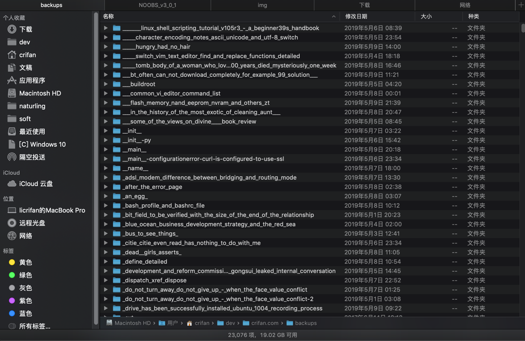This screenshot has height=341, width=525.
Task: Go to 用户 in path bar
Action: 168,323
